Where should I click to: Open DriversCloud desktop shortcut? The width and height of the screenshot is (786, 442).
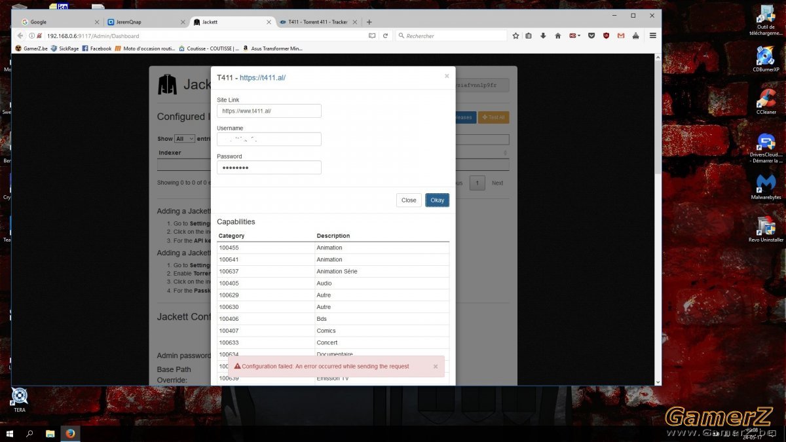point(766,148)
